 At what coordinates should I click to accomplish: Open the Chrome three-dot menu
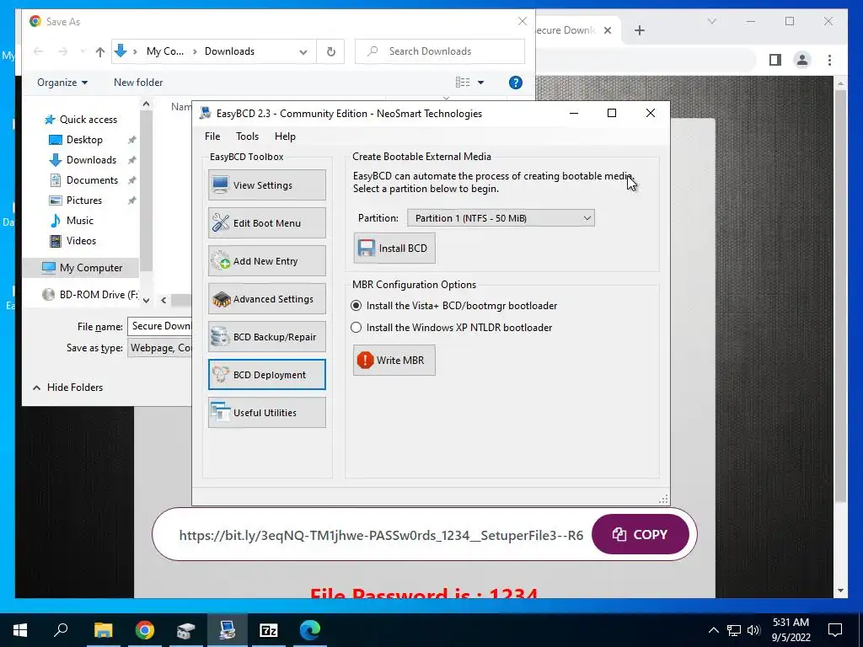[x=829, y=60]
